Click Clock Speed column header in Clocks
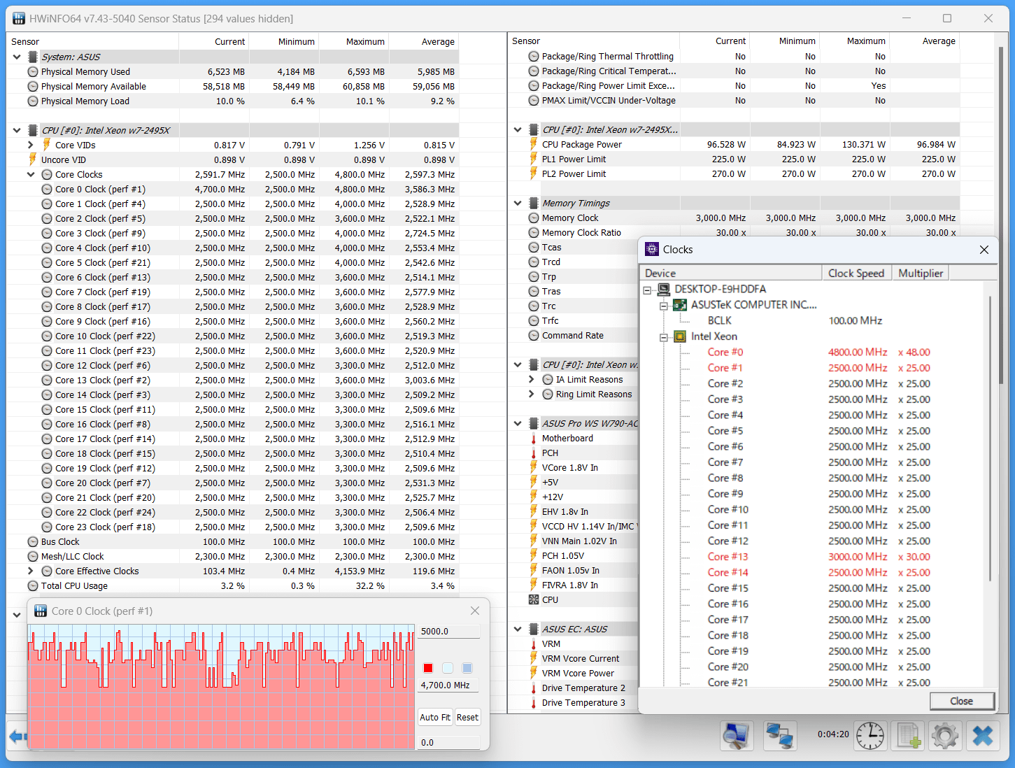This screenshot has width=1015, height=768. point(856,273)
